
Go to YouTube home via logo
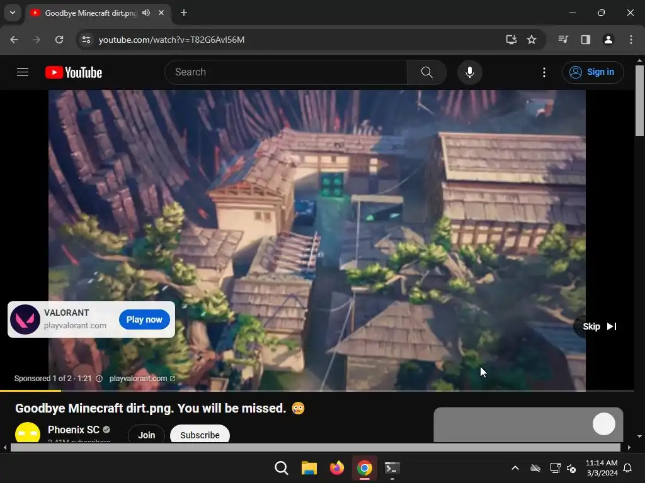point(74,72)
